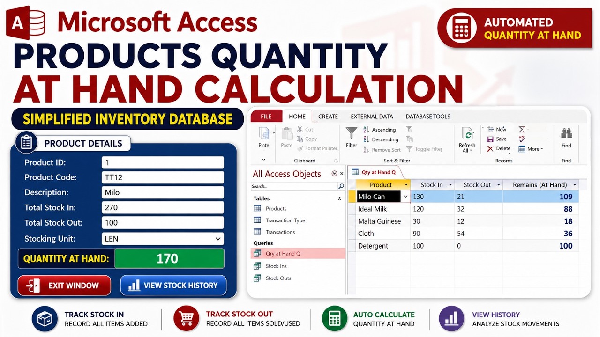Click the Cloth product cell
Viewport: 600px width, 337px height.
[383, 234]
